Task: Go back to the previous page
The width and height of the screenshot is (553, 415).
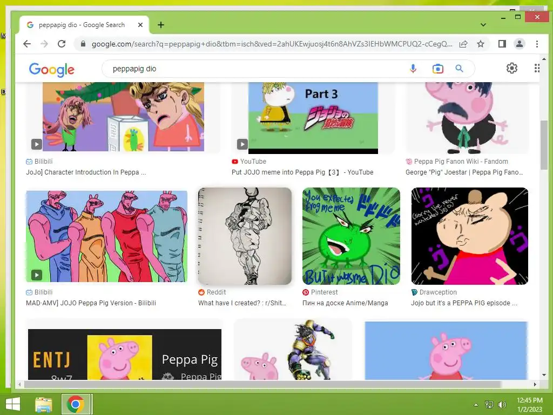Action: point(27,44)
